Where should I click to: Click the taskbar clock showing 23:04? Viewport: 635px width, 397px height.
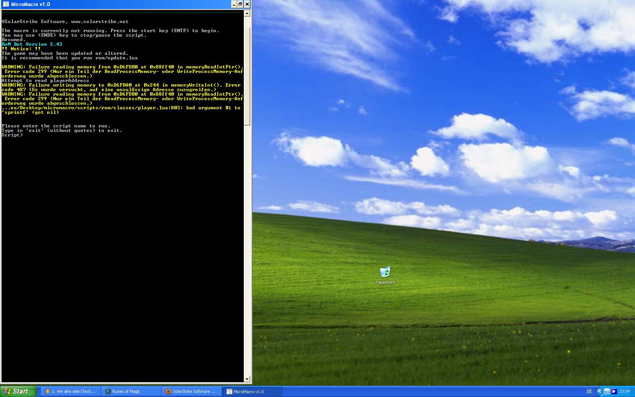point(625,391)
